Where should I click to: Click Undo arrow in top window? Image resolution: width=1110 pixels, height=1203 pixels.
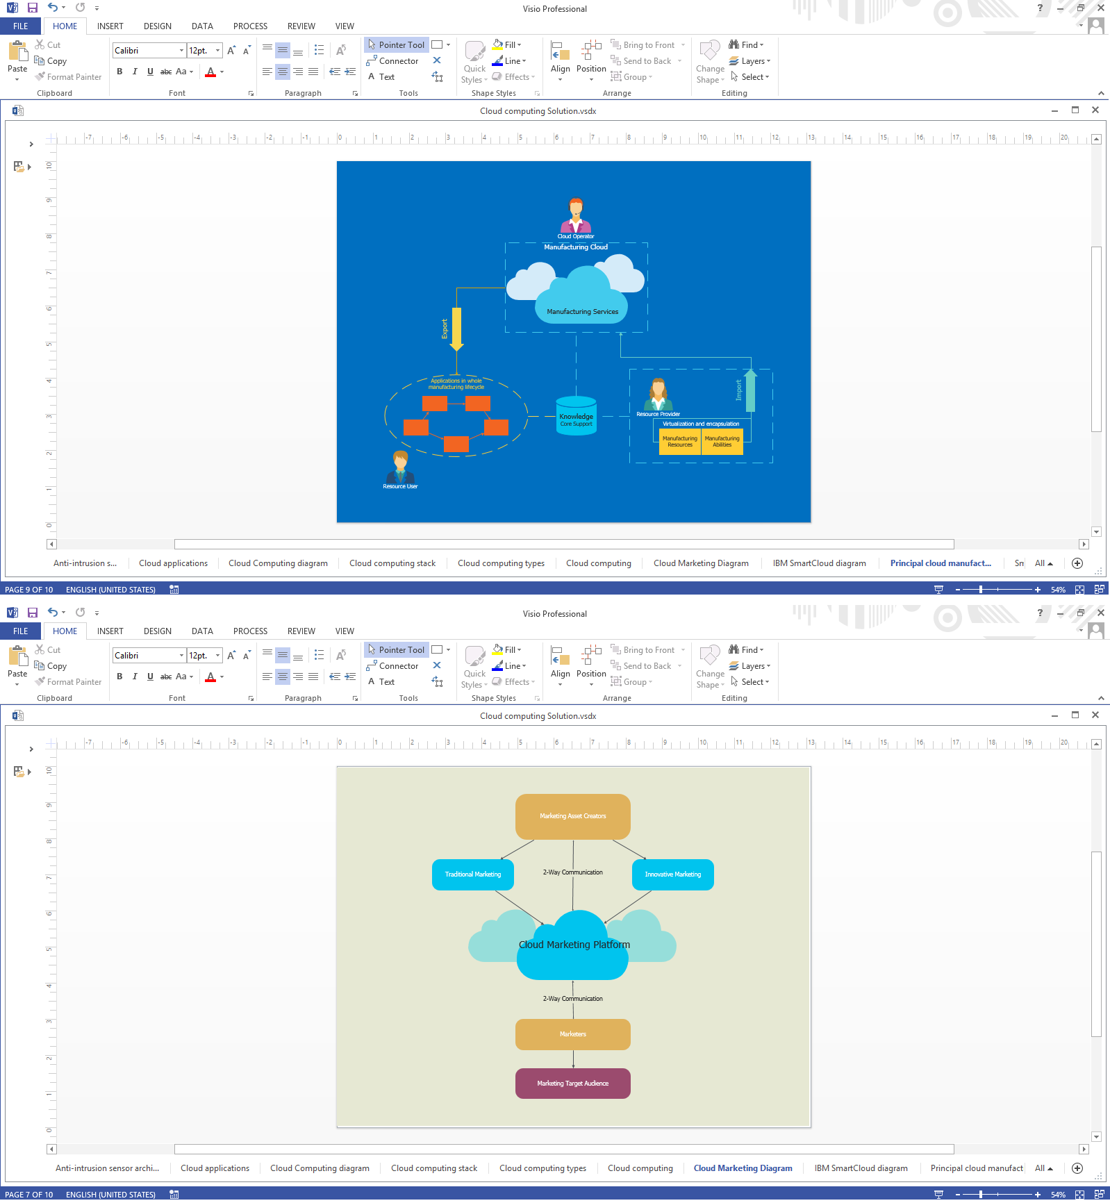click(x=53, y=8)
